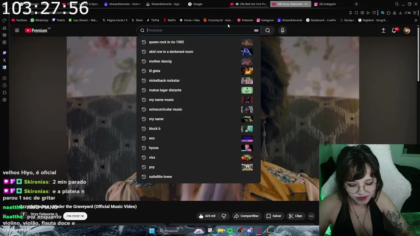Click the taskbar Pesquisar search box

[x=180, y=231]
